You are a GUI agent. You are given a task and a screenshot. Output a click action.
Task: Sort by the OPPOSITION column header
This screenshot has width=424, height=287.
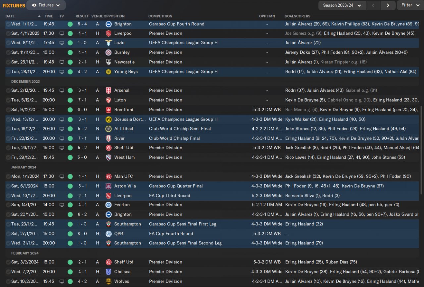114,16
